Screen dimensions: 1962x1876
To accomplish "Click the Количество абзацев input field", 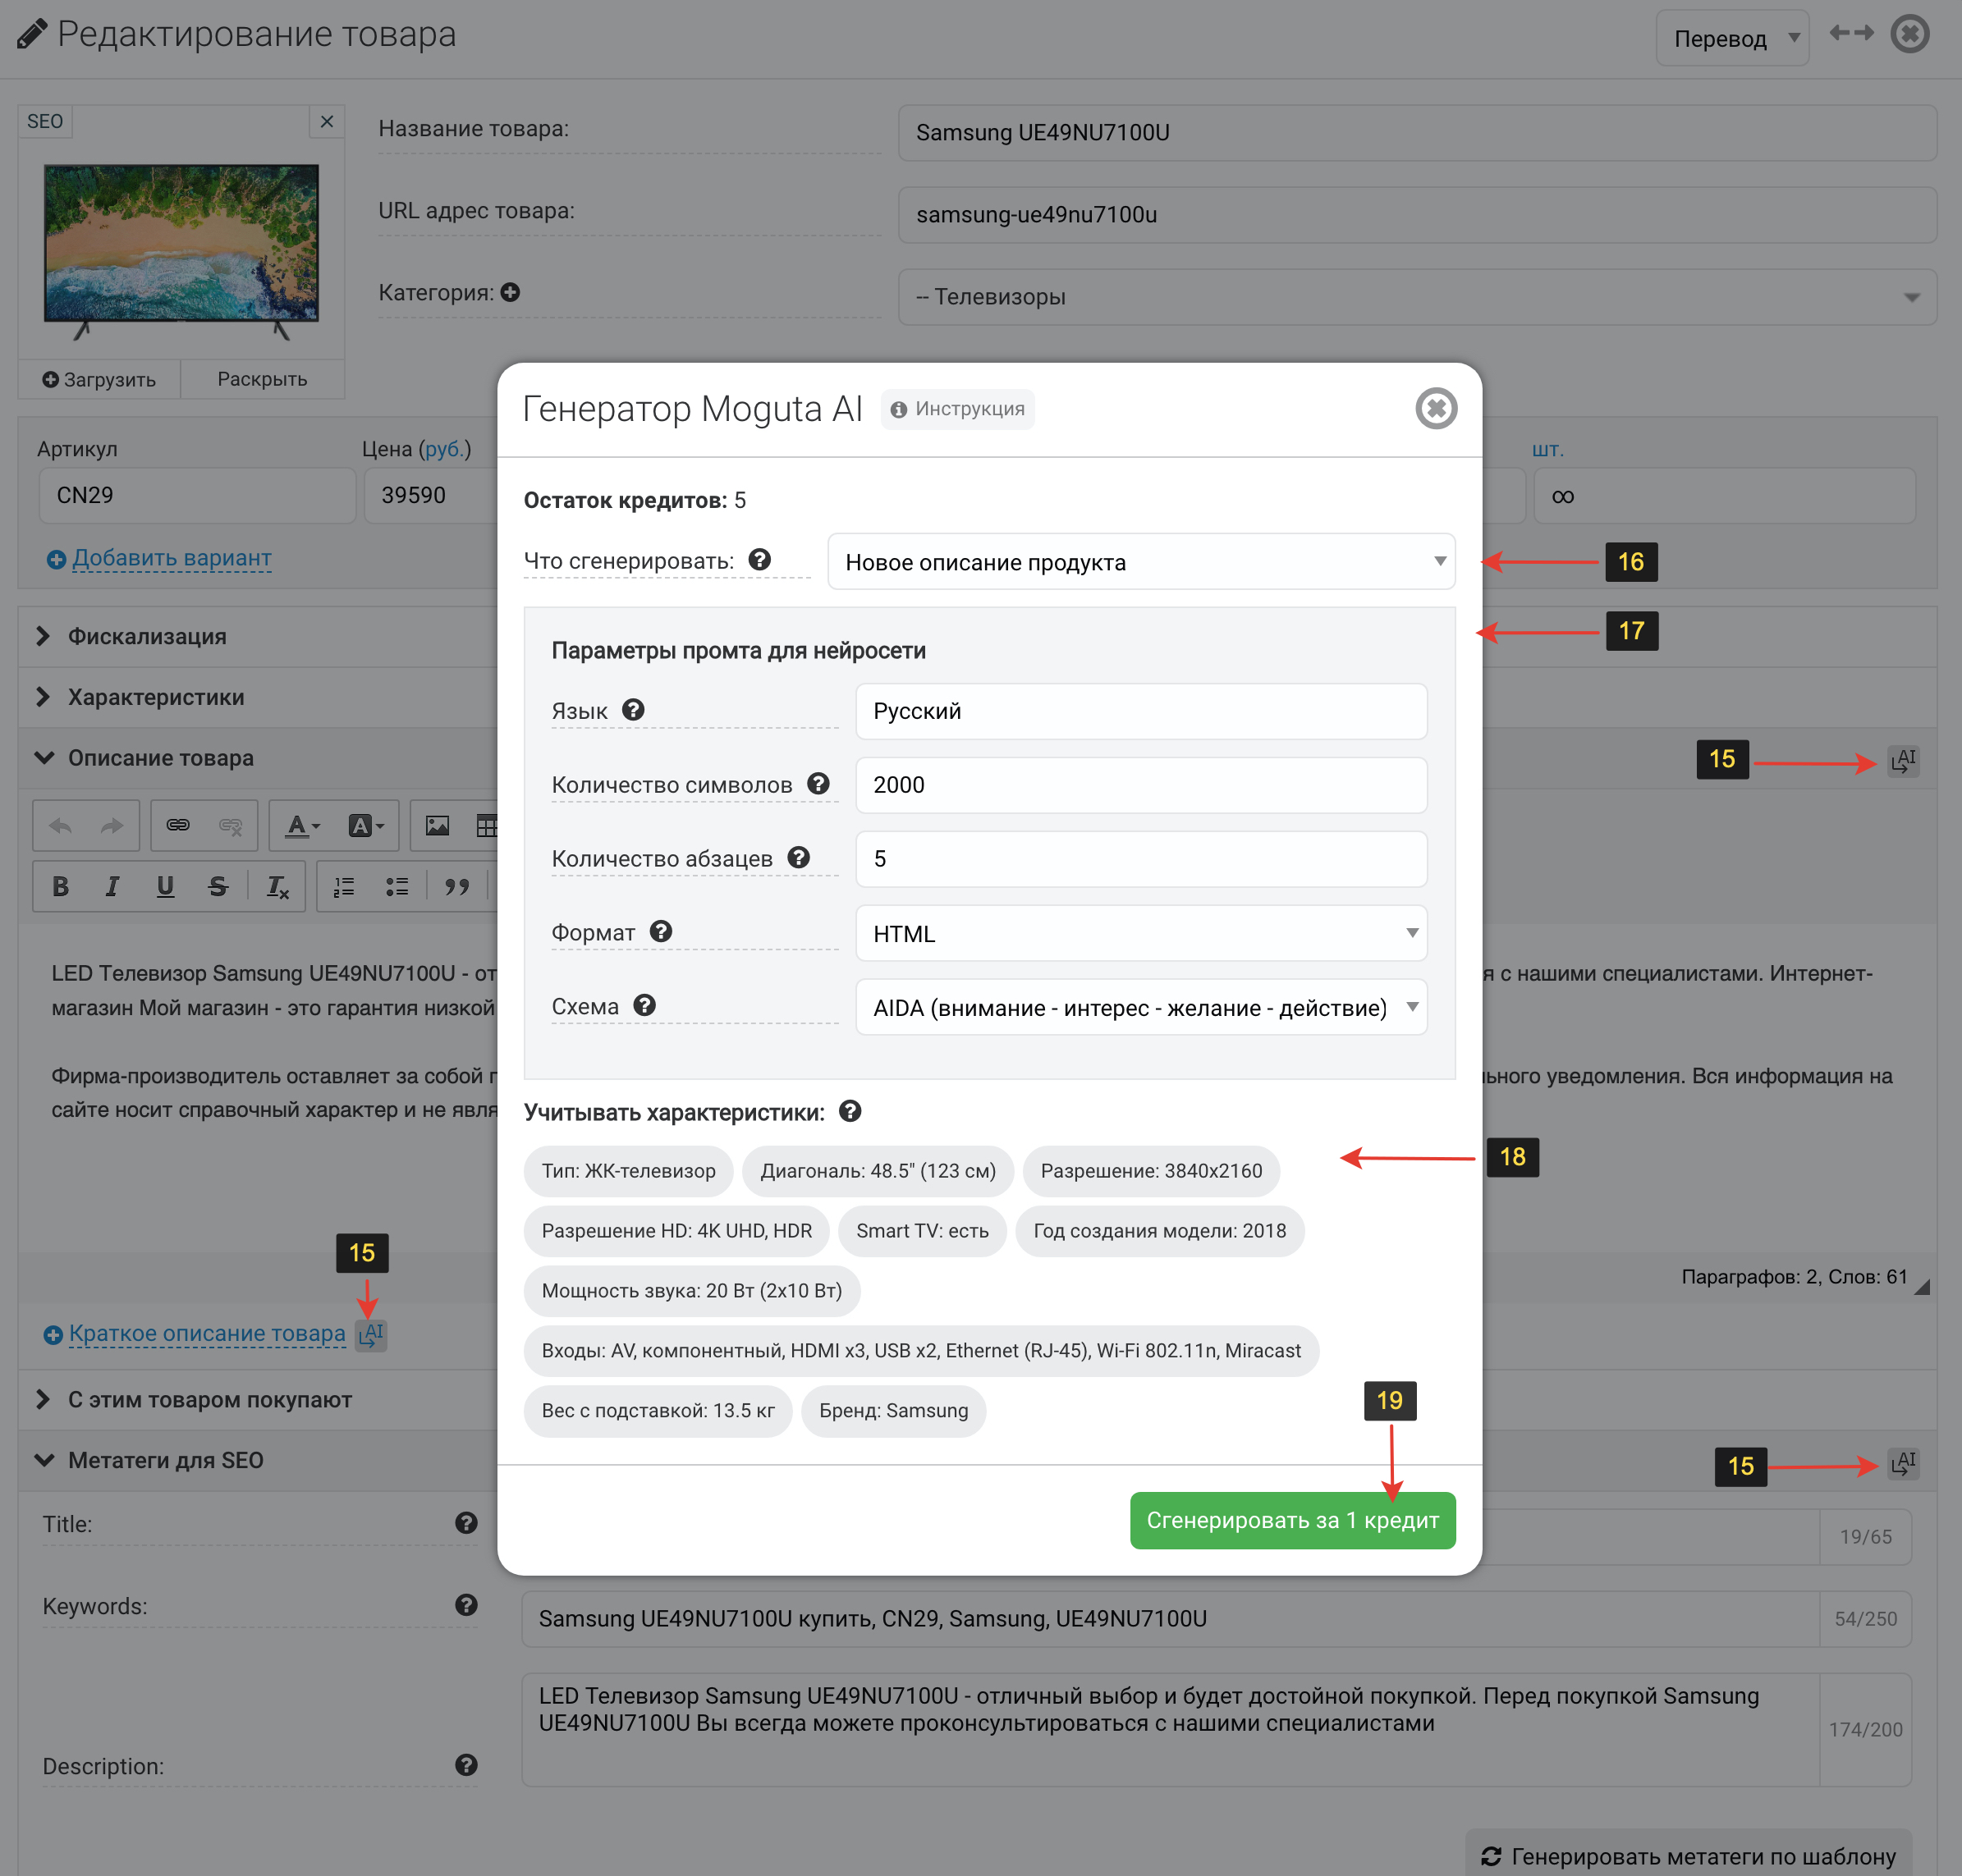I will [1140, 859].
